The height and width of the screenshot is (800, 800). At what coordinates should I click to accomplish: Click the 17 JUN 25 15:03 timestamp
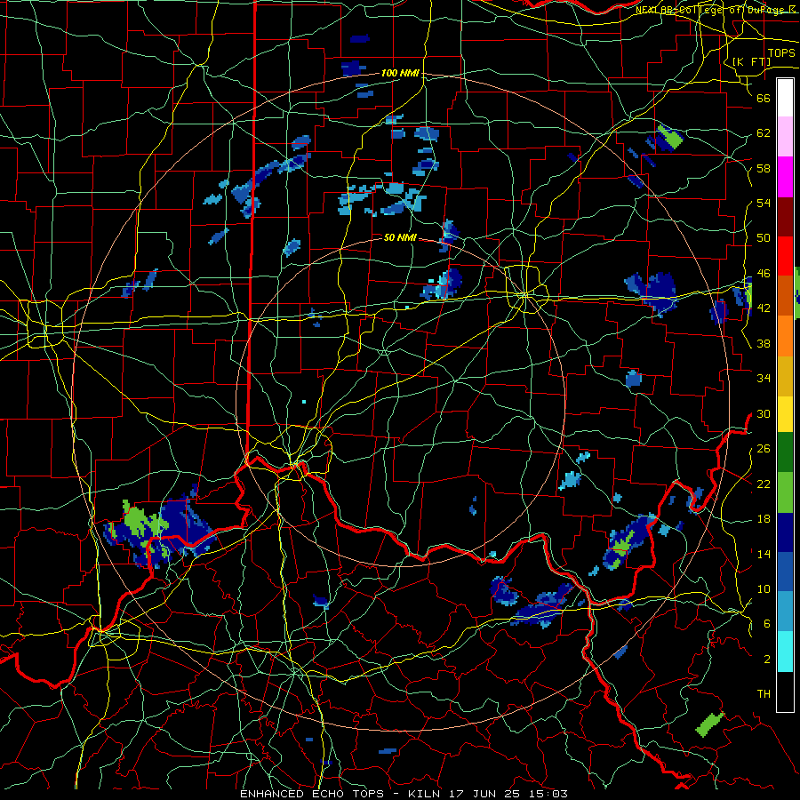click(x=508, y=794)
